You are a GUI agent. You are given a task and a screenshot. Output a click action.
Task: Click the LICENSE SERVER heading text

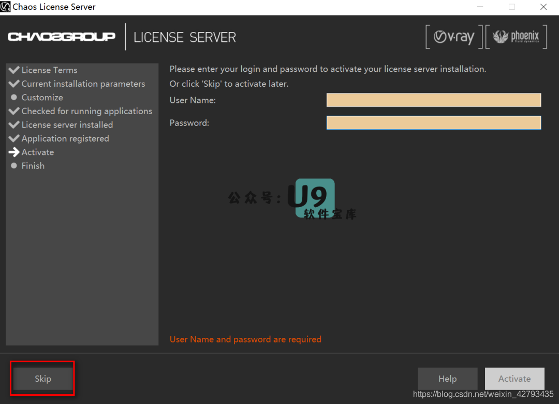(185, 37)
